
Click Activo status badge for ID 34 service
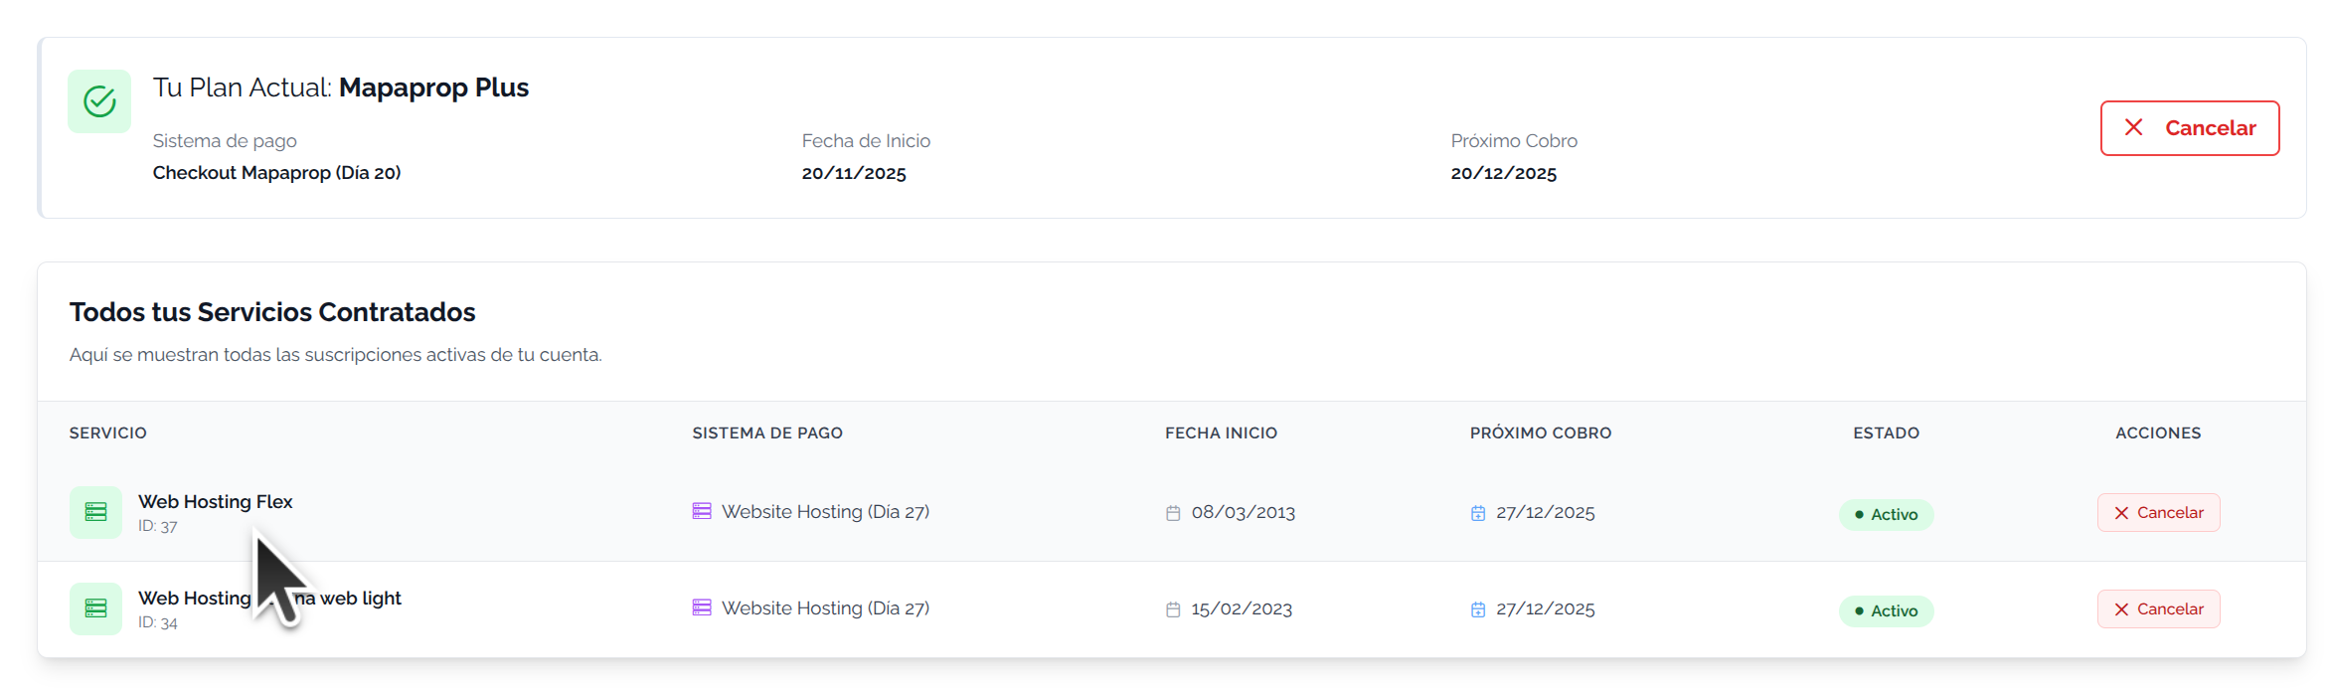coord(1886,610)
